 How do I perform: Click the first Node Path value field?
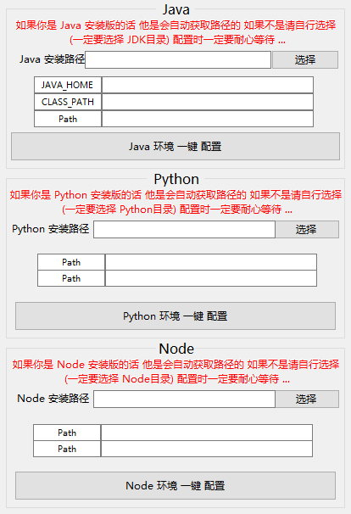pyautogui.click(x=207, y=433)
